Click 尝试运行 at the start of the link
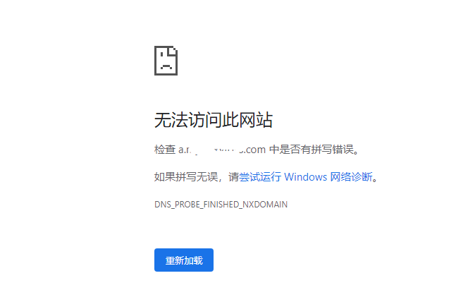The width and height of the screenshot is (456, 290). click(260, 176)
